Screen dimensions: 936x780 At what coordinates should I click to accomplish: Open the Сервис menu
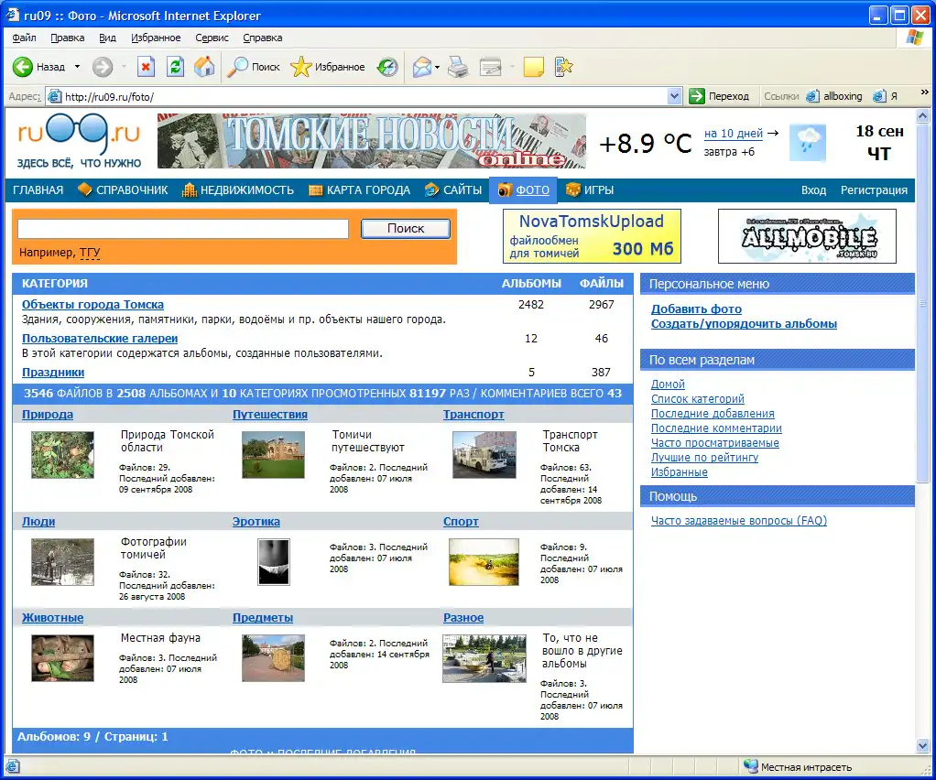pyautogui.click(x=212, y=38)
